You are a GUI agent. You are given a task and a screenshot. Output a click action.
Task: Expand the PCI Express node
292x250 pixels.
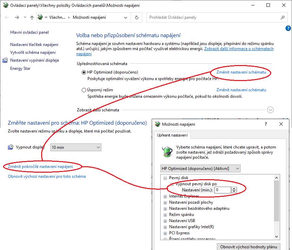pyautogui.click(x=165, y=233)
